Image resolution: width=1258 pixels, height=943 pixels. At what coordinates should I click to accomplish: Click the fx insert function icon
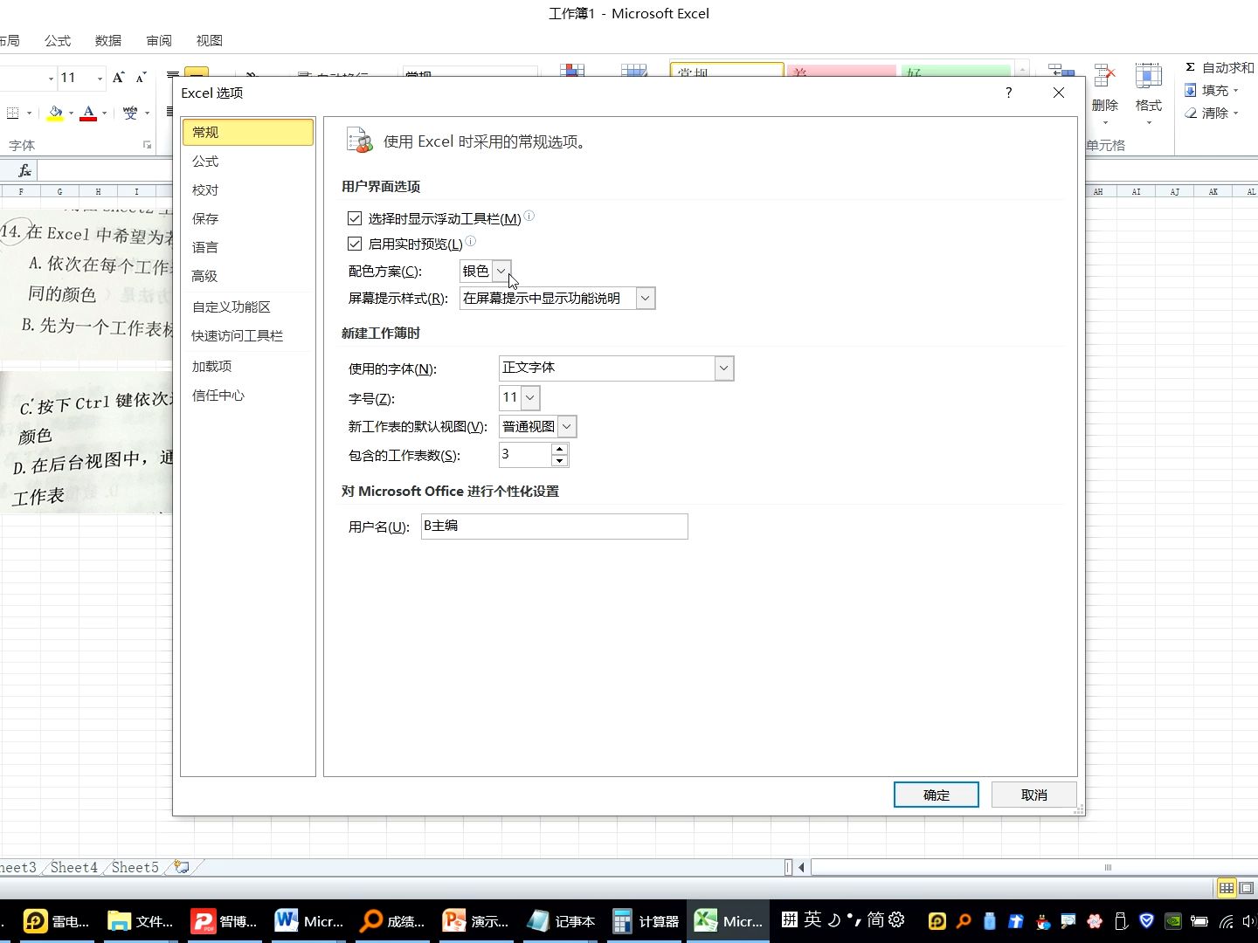click(24, 170)
